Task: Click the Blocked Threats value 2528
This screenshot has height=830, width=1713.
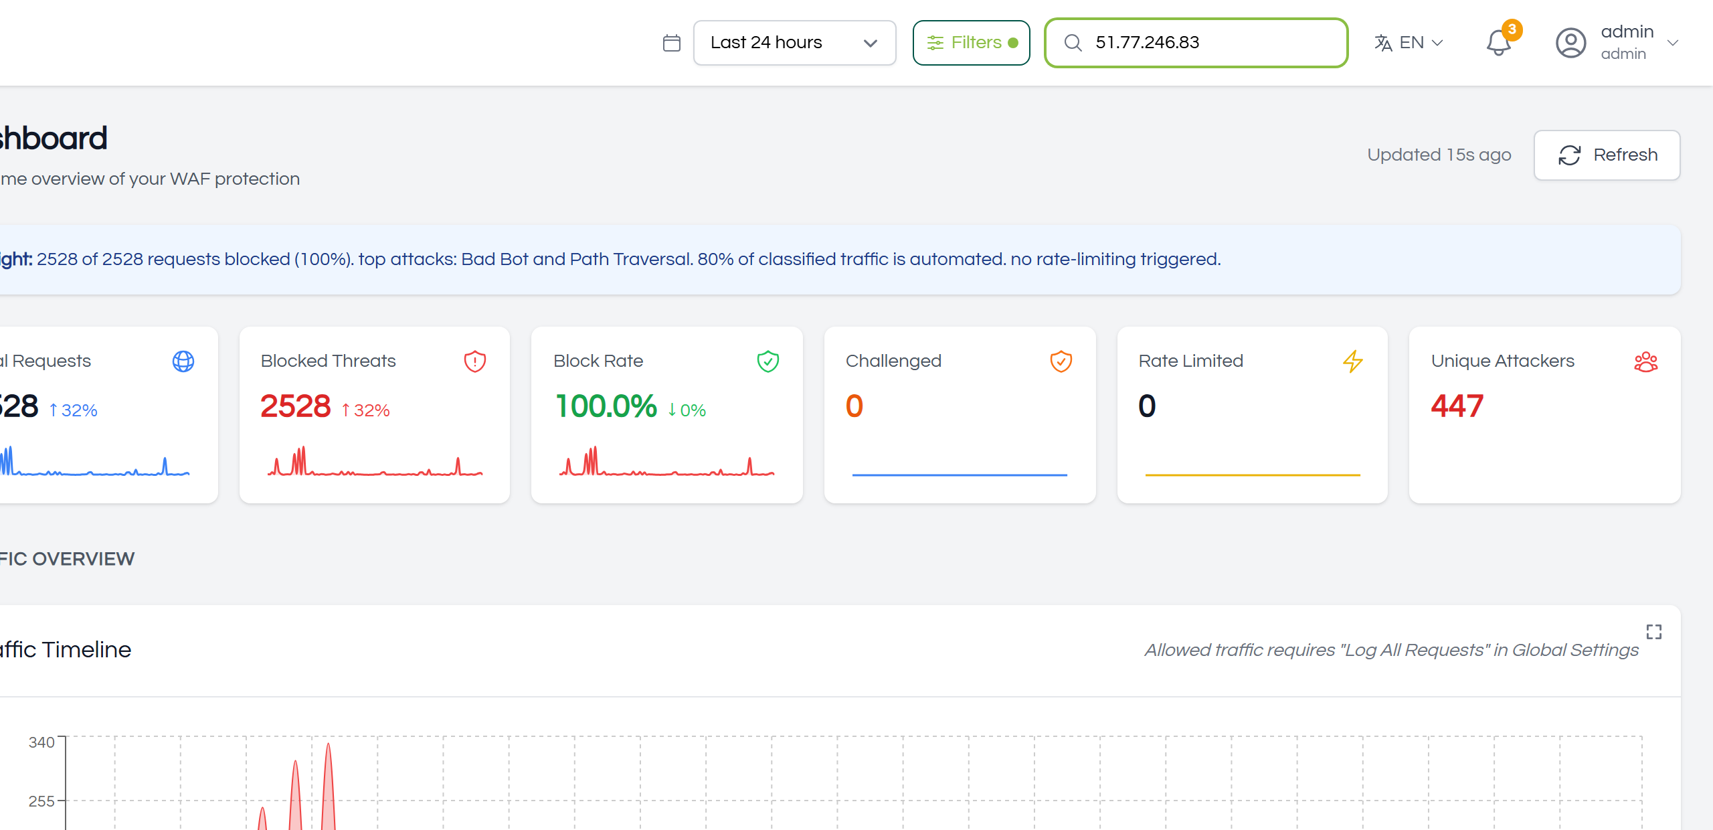Action: (295, 406)
